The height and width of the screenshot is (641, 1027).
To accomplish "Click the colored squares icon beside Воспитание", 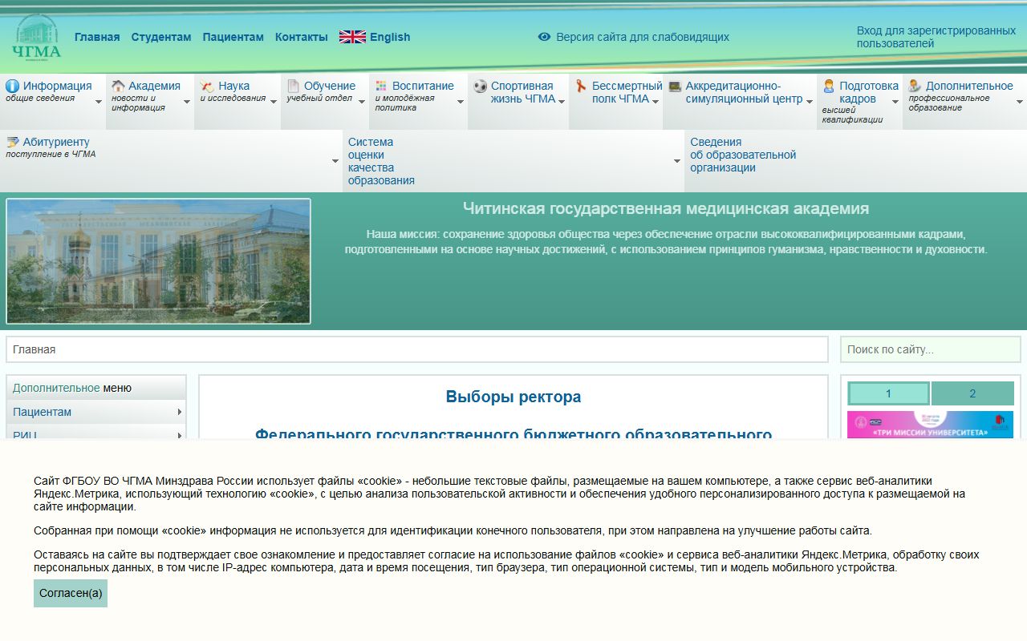I will pos(381,86).
